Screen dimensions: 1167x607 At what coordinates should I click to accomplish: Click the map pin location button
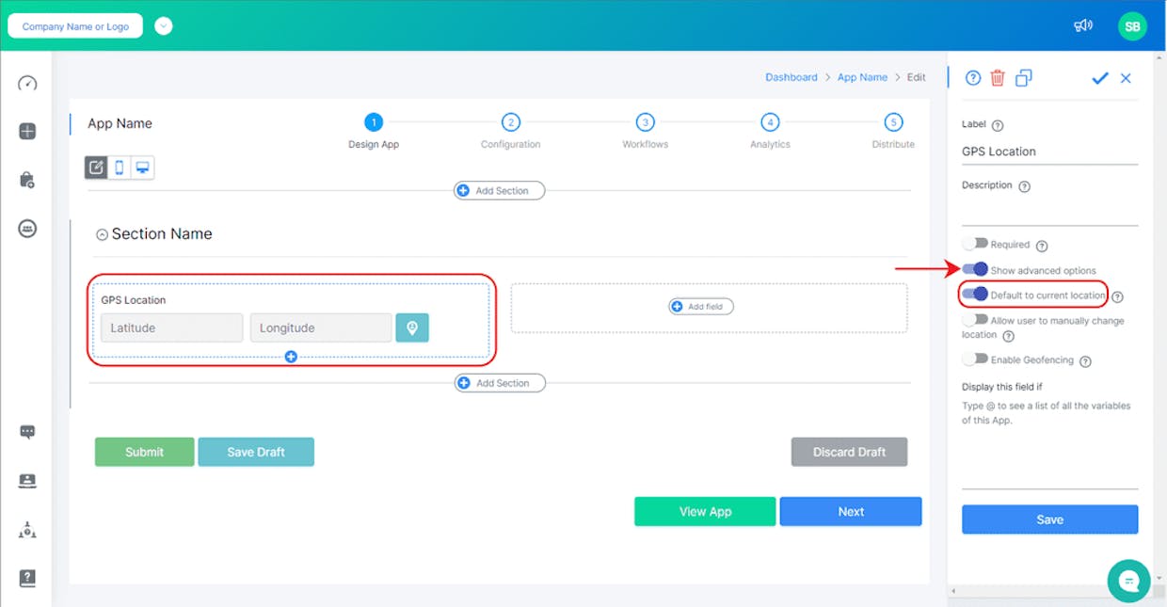click(412, 327)
